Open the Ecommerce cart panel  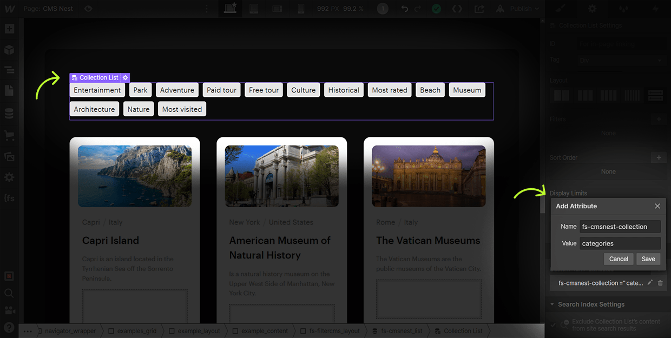point(9,135)
